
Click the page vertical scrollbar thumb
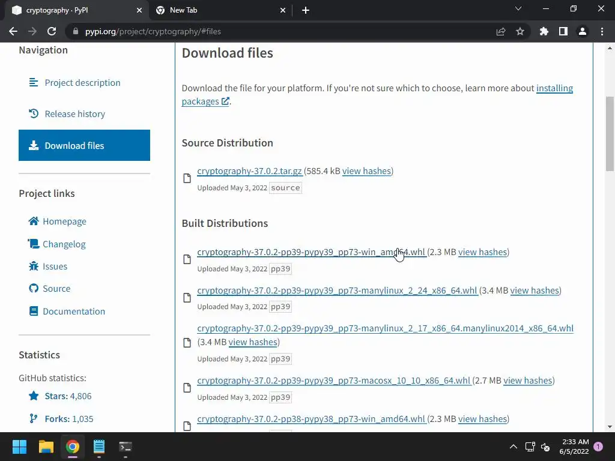[x=610, y=134]
